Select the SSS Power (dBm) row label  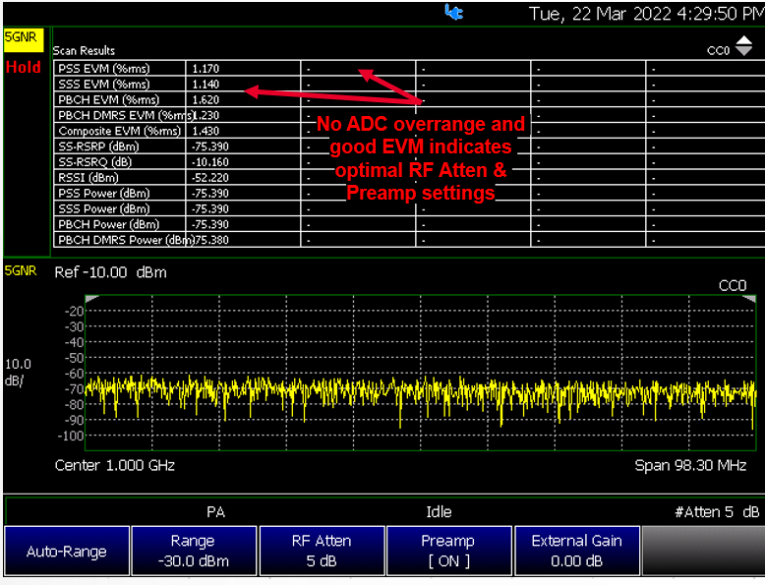[x=104, y=208]
